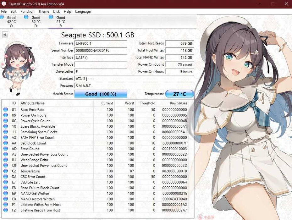Screen dimensions: 292x220
Task: Click status orb for Erase Count
Action: 6,149
